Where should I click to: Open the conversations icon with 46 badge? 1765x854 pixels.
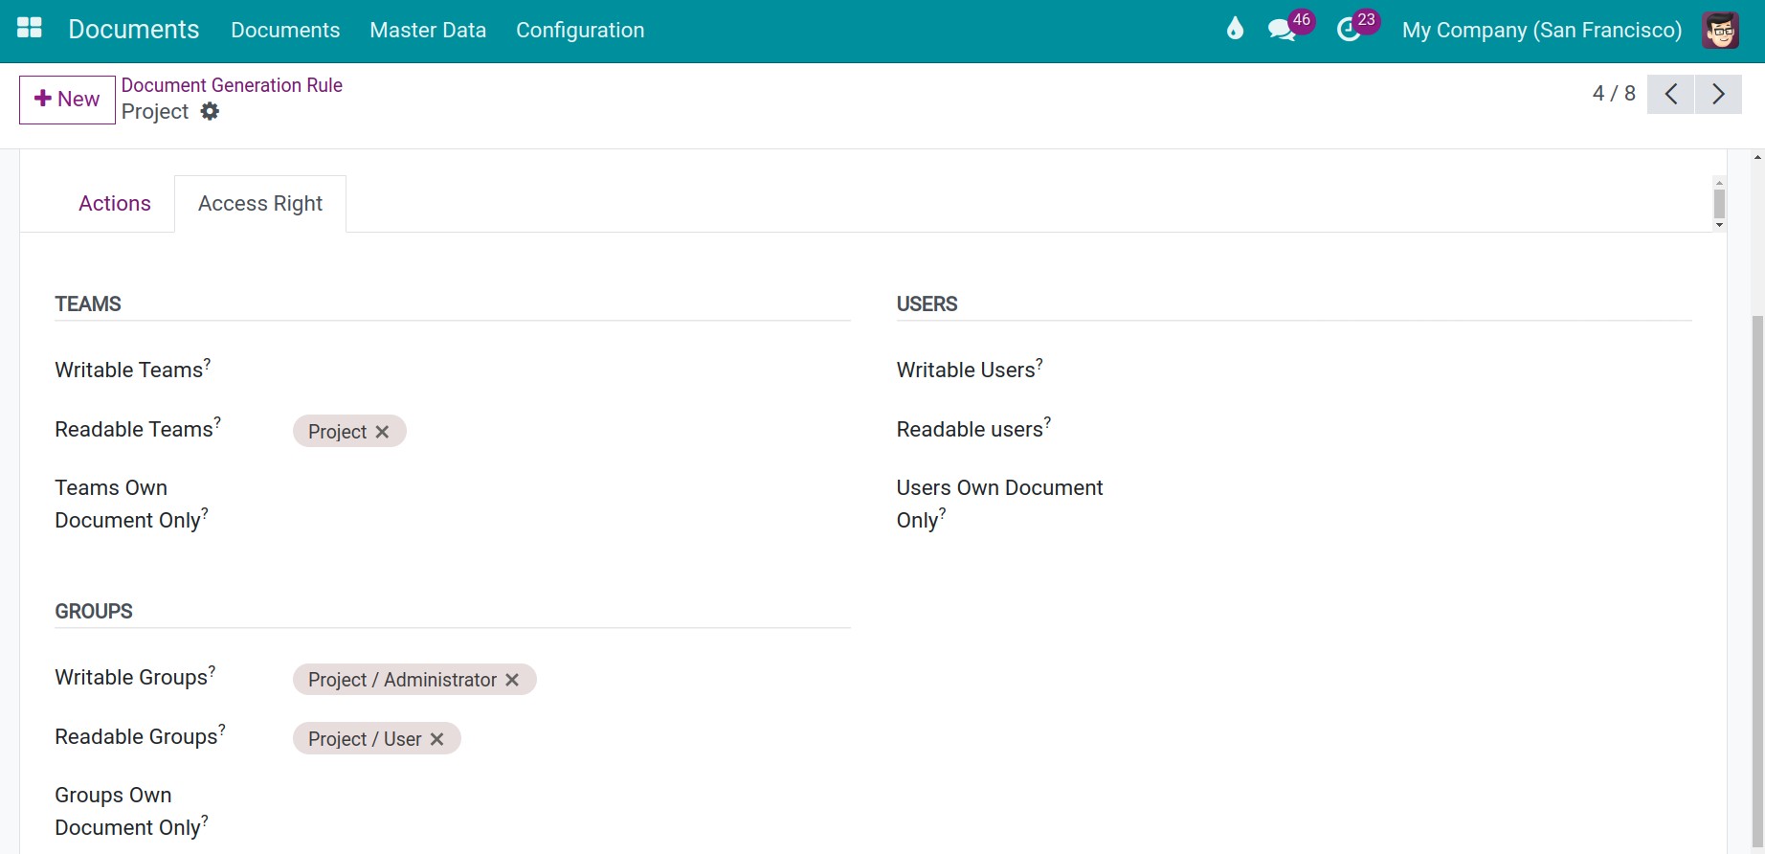tap(1283, 29)
